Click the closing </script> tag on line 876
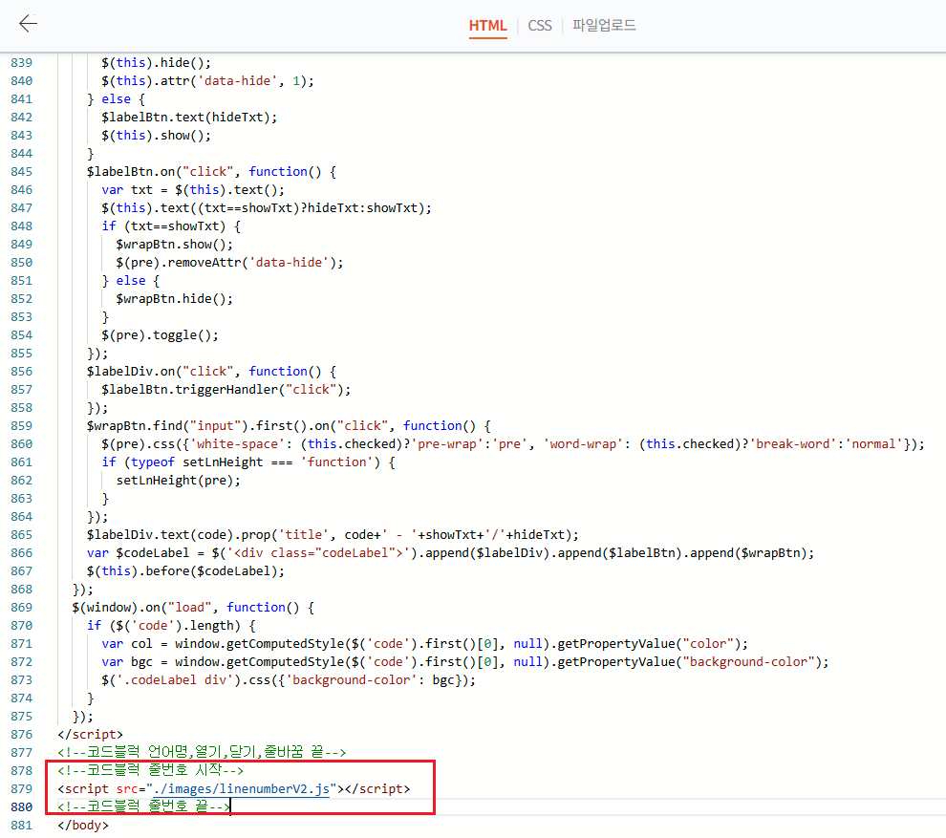 [90, 734]
